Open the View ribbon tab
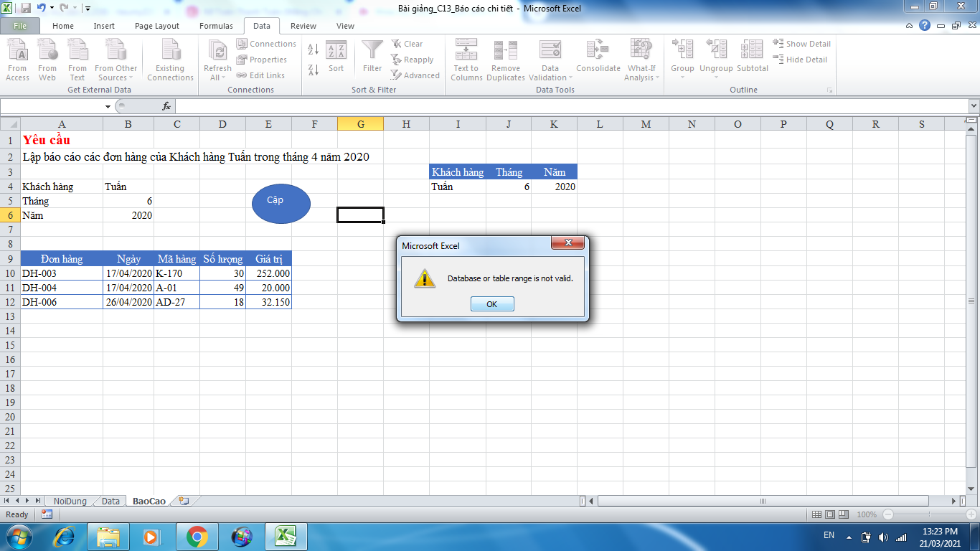The height and width of the screenshot is (551, 980). tap(345, 26)
